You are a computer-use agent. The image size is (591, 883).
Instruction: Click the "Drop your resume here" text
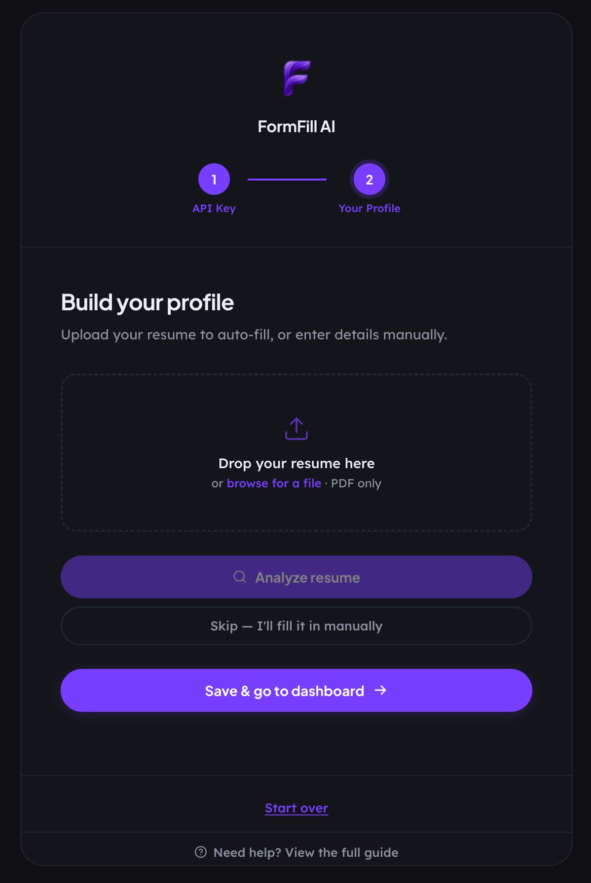(x=296, y=463)
